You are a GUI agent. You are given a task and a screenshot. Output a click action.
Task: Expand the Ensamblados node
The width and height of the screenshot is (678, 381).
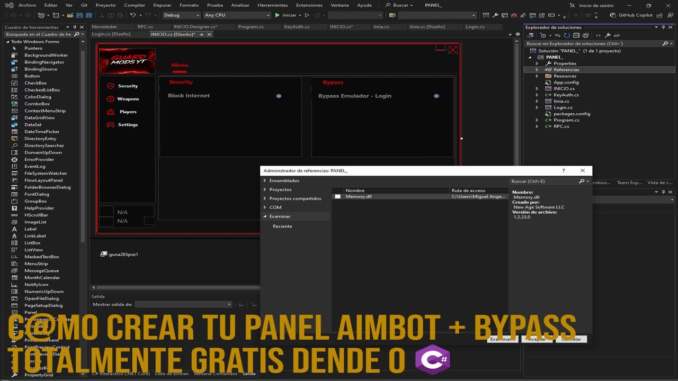[x=265, y=180]
